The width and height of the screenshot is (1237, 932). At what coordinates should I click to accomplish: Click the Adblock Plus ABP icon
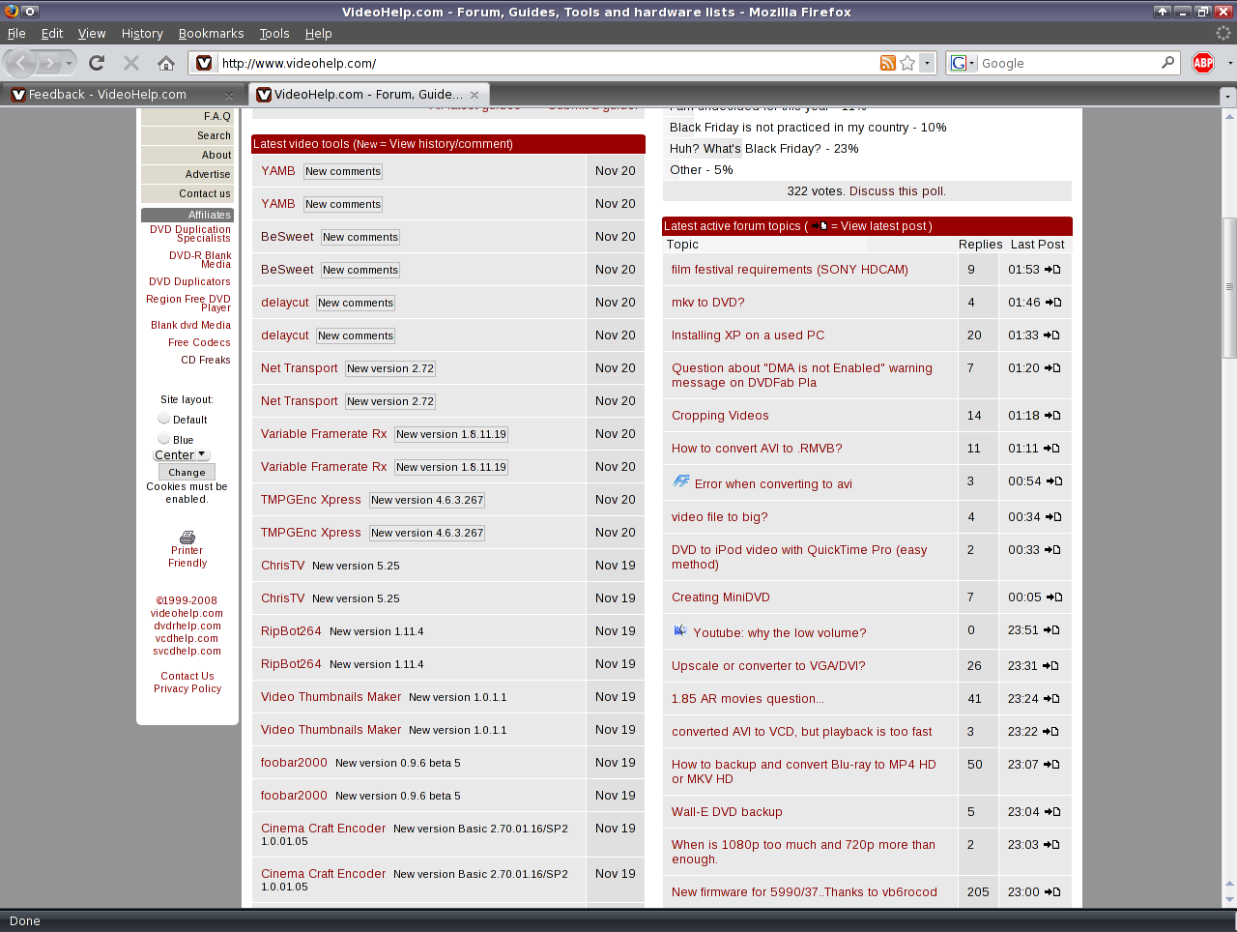click(1203, 63)
